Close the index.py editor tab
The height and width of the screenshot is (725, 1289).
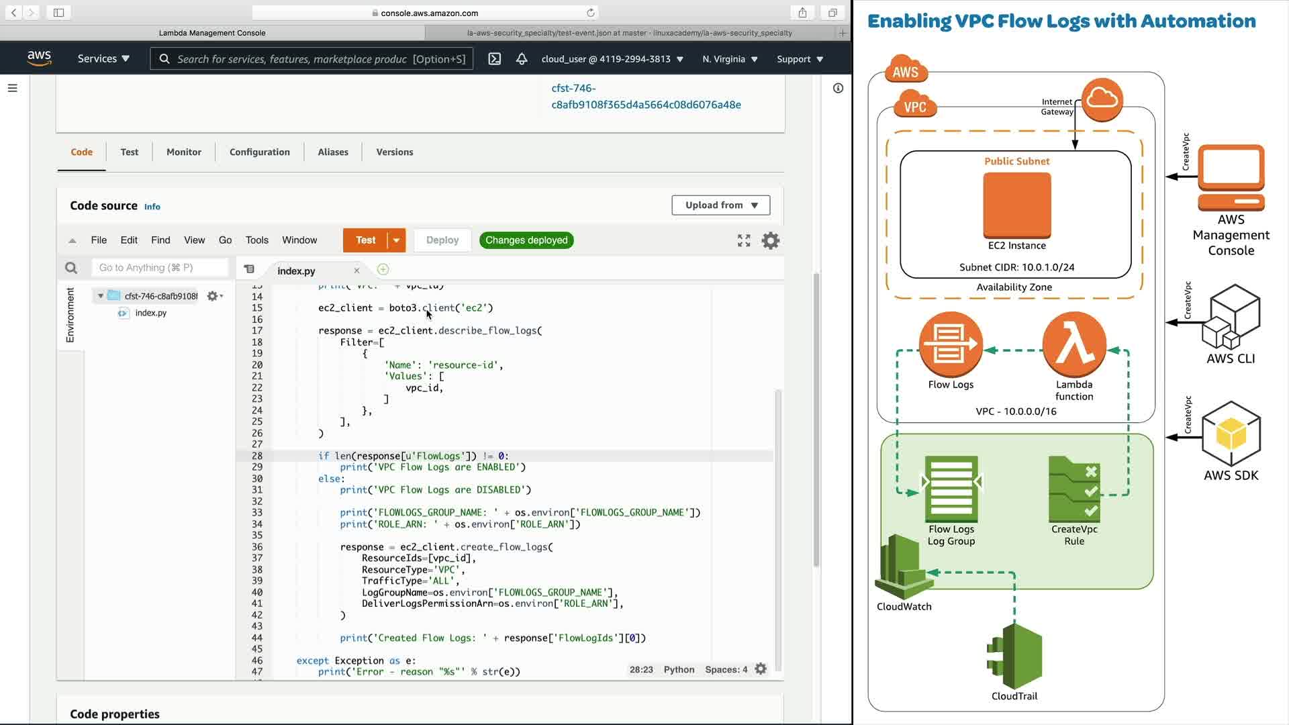(x=356, y=271)
